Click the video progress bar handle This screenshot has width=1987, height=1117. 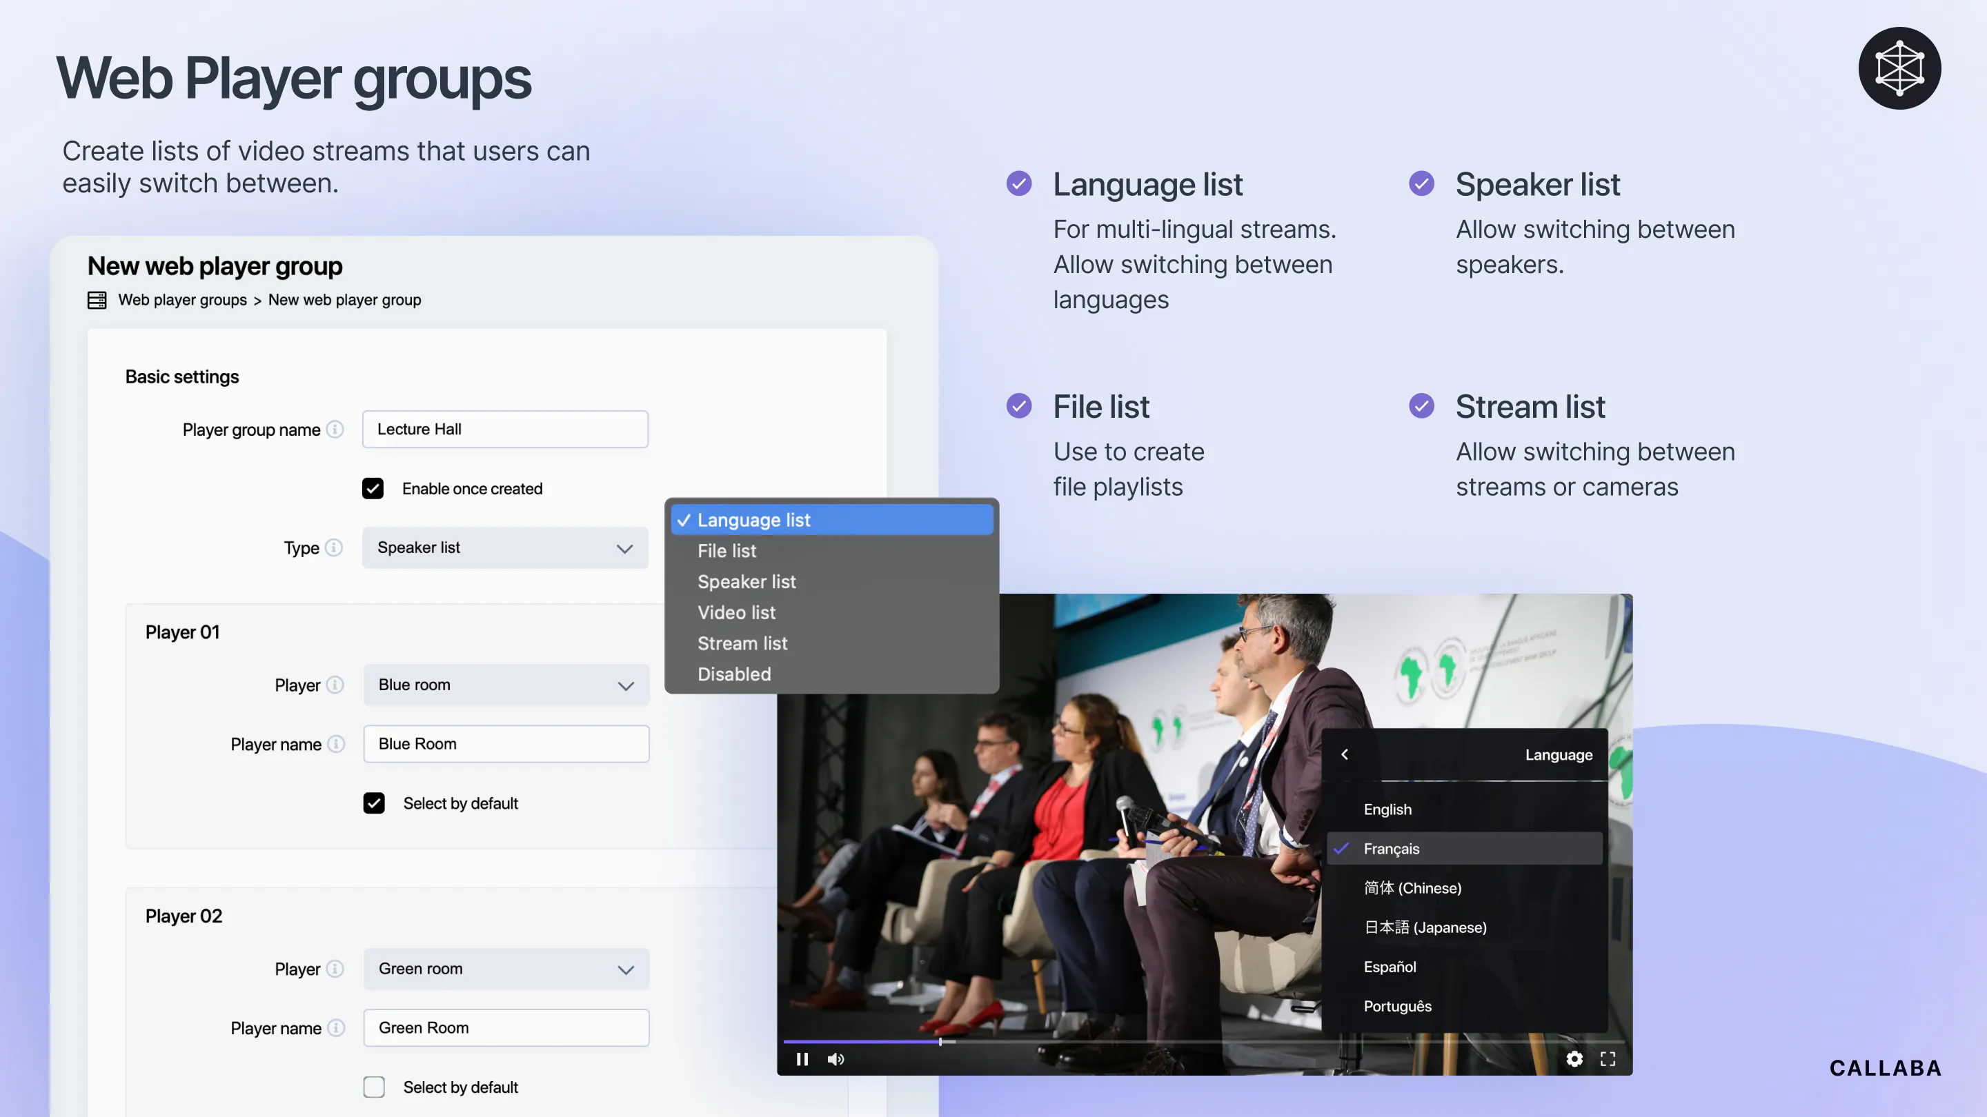coord(940,1043)
